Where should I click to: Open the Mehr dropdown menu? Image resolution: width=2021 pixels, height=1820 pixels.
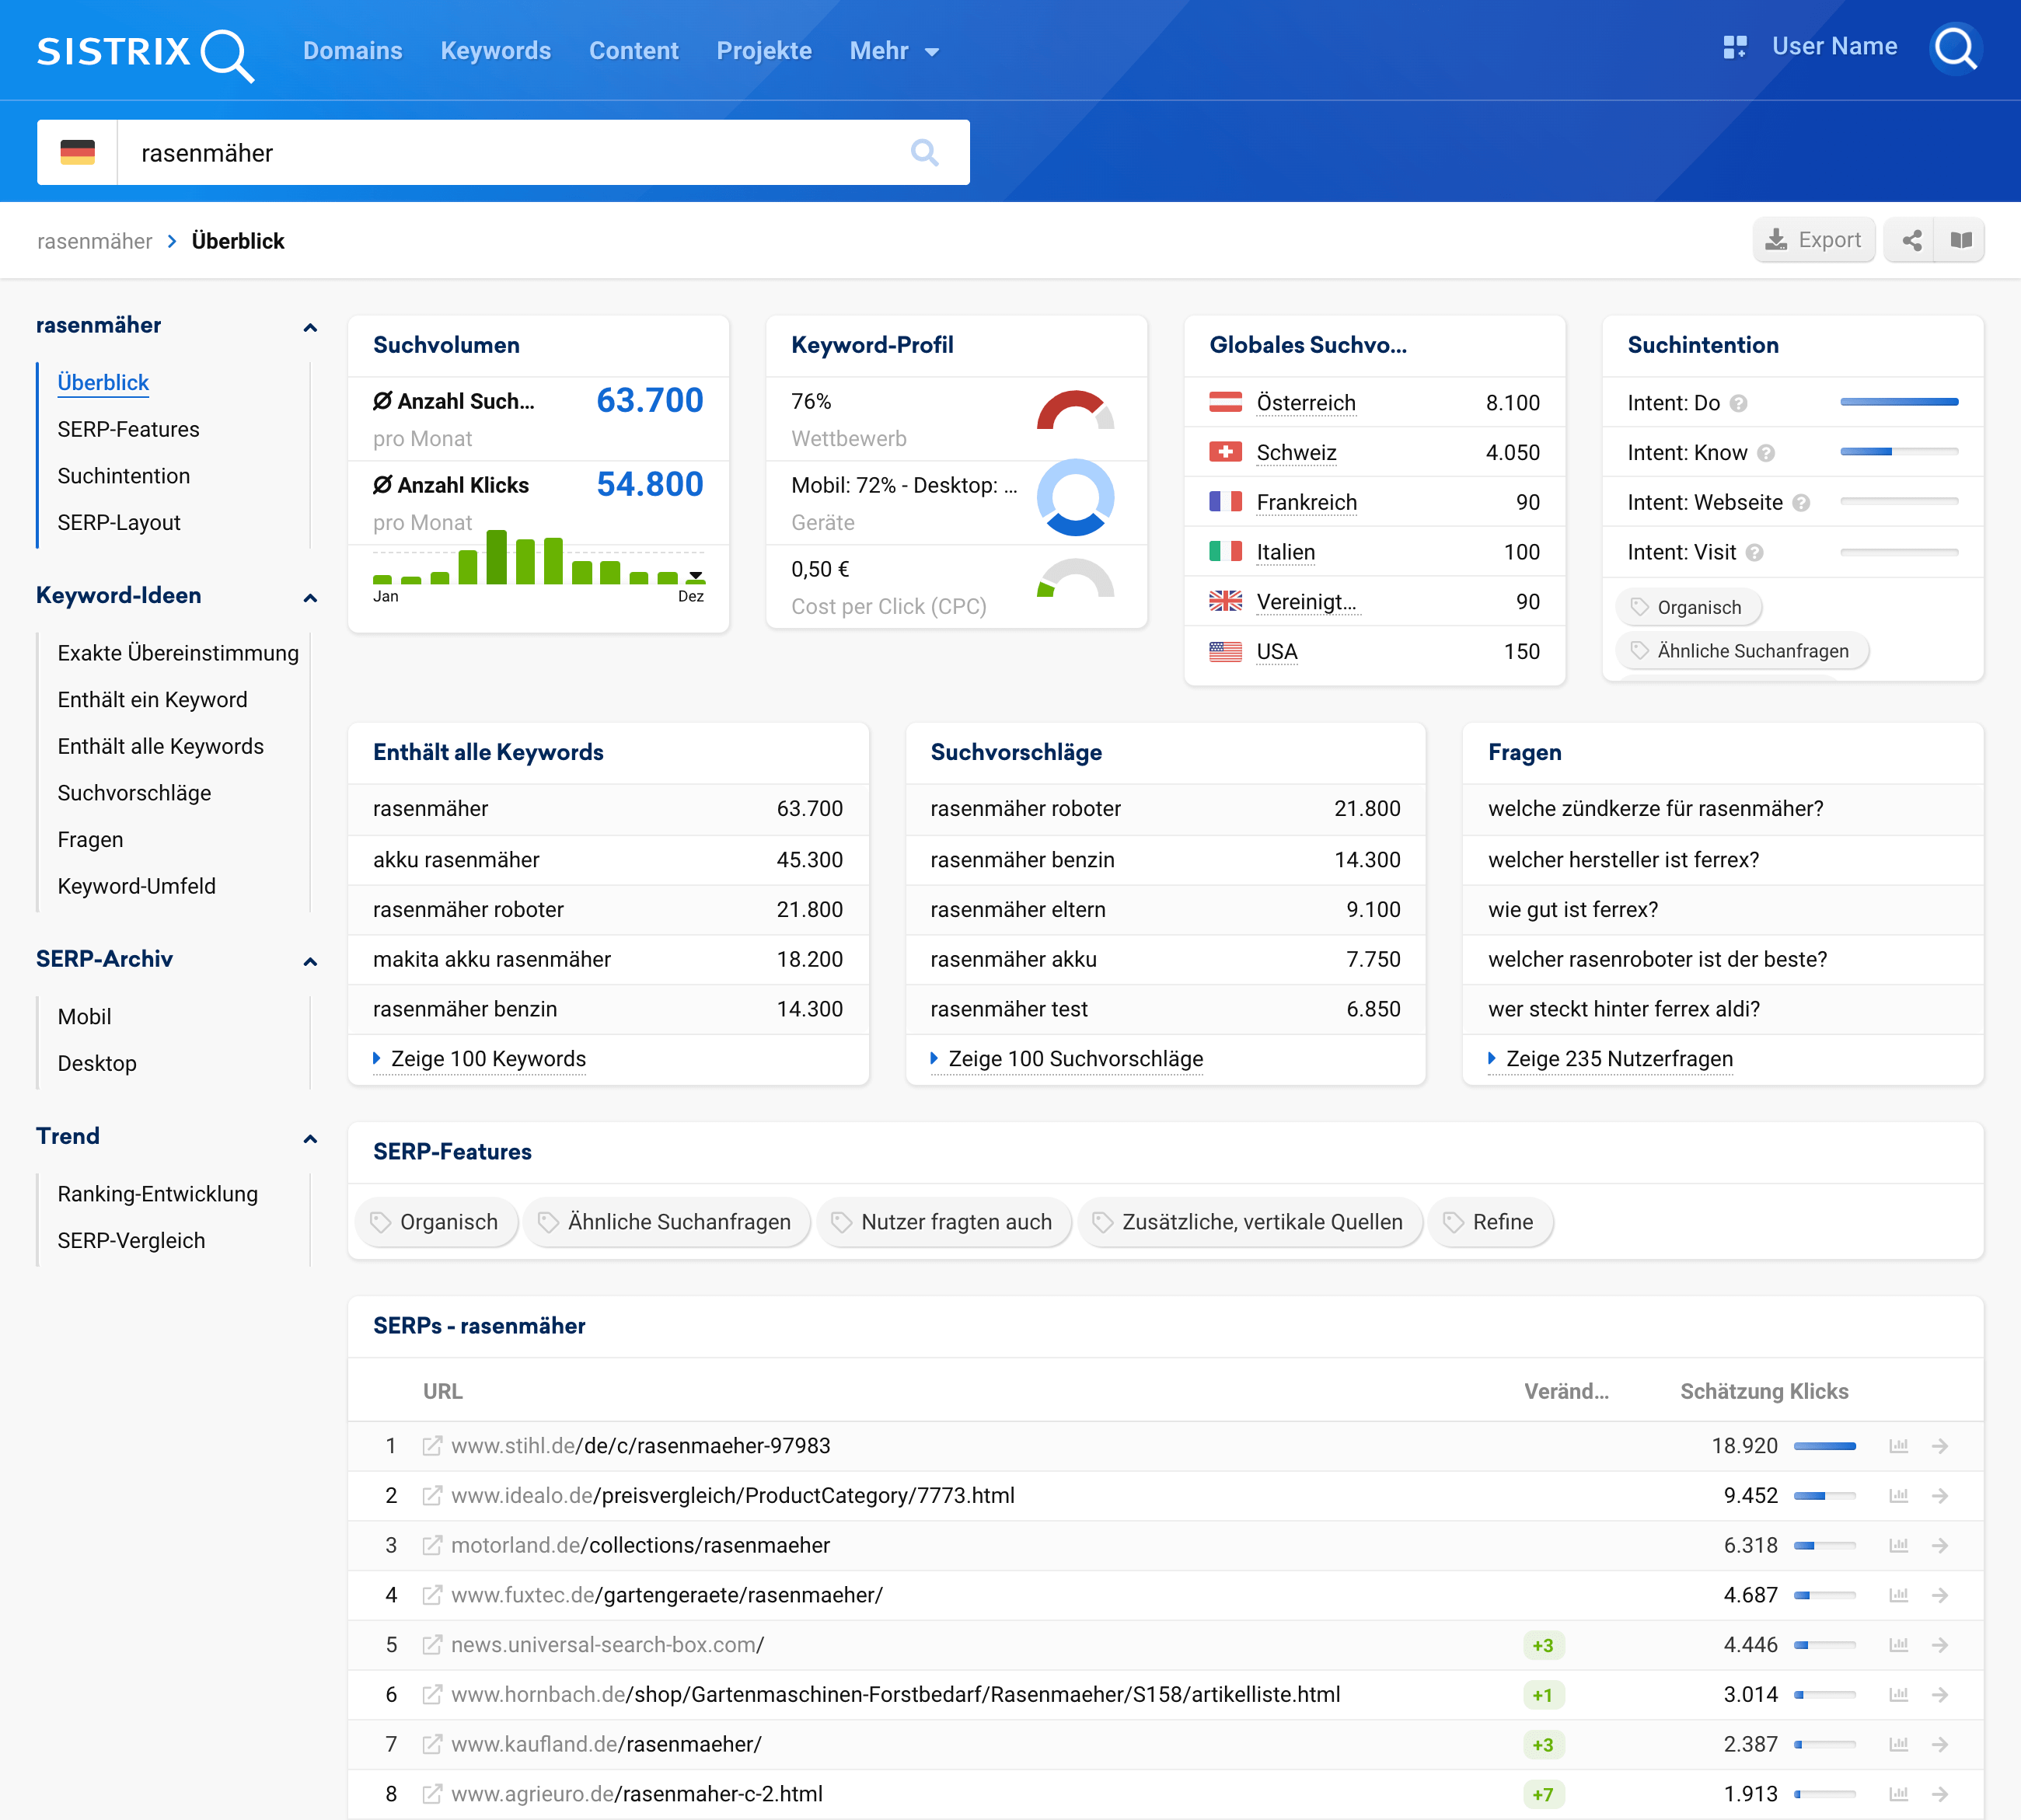pyautogui.click(x=893, y=51)
